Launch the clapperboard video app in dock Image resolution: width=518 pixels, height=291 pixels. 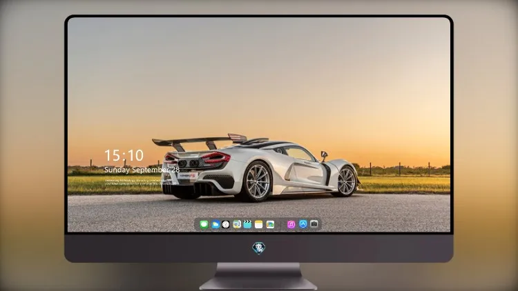pos(247,225)
